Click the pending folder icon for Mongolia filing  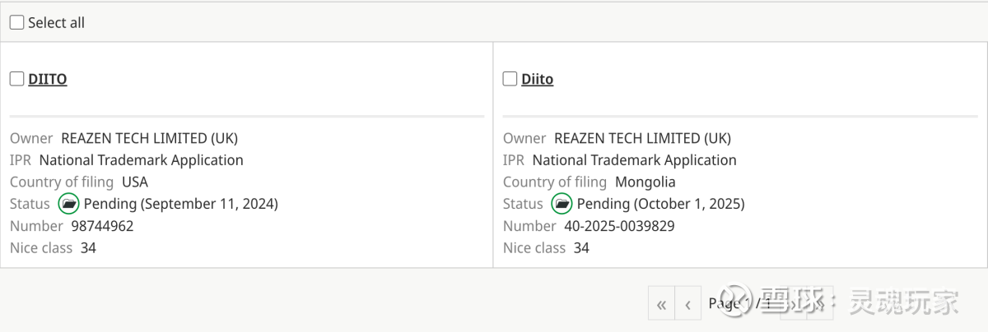coord(562,204)
